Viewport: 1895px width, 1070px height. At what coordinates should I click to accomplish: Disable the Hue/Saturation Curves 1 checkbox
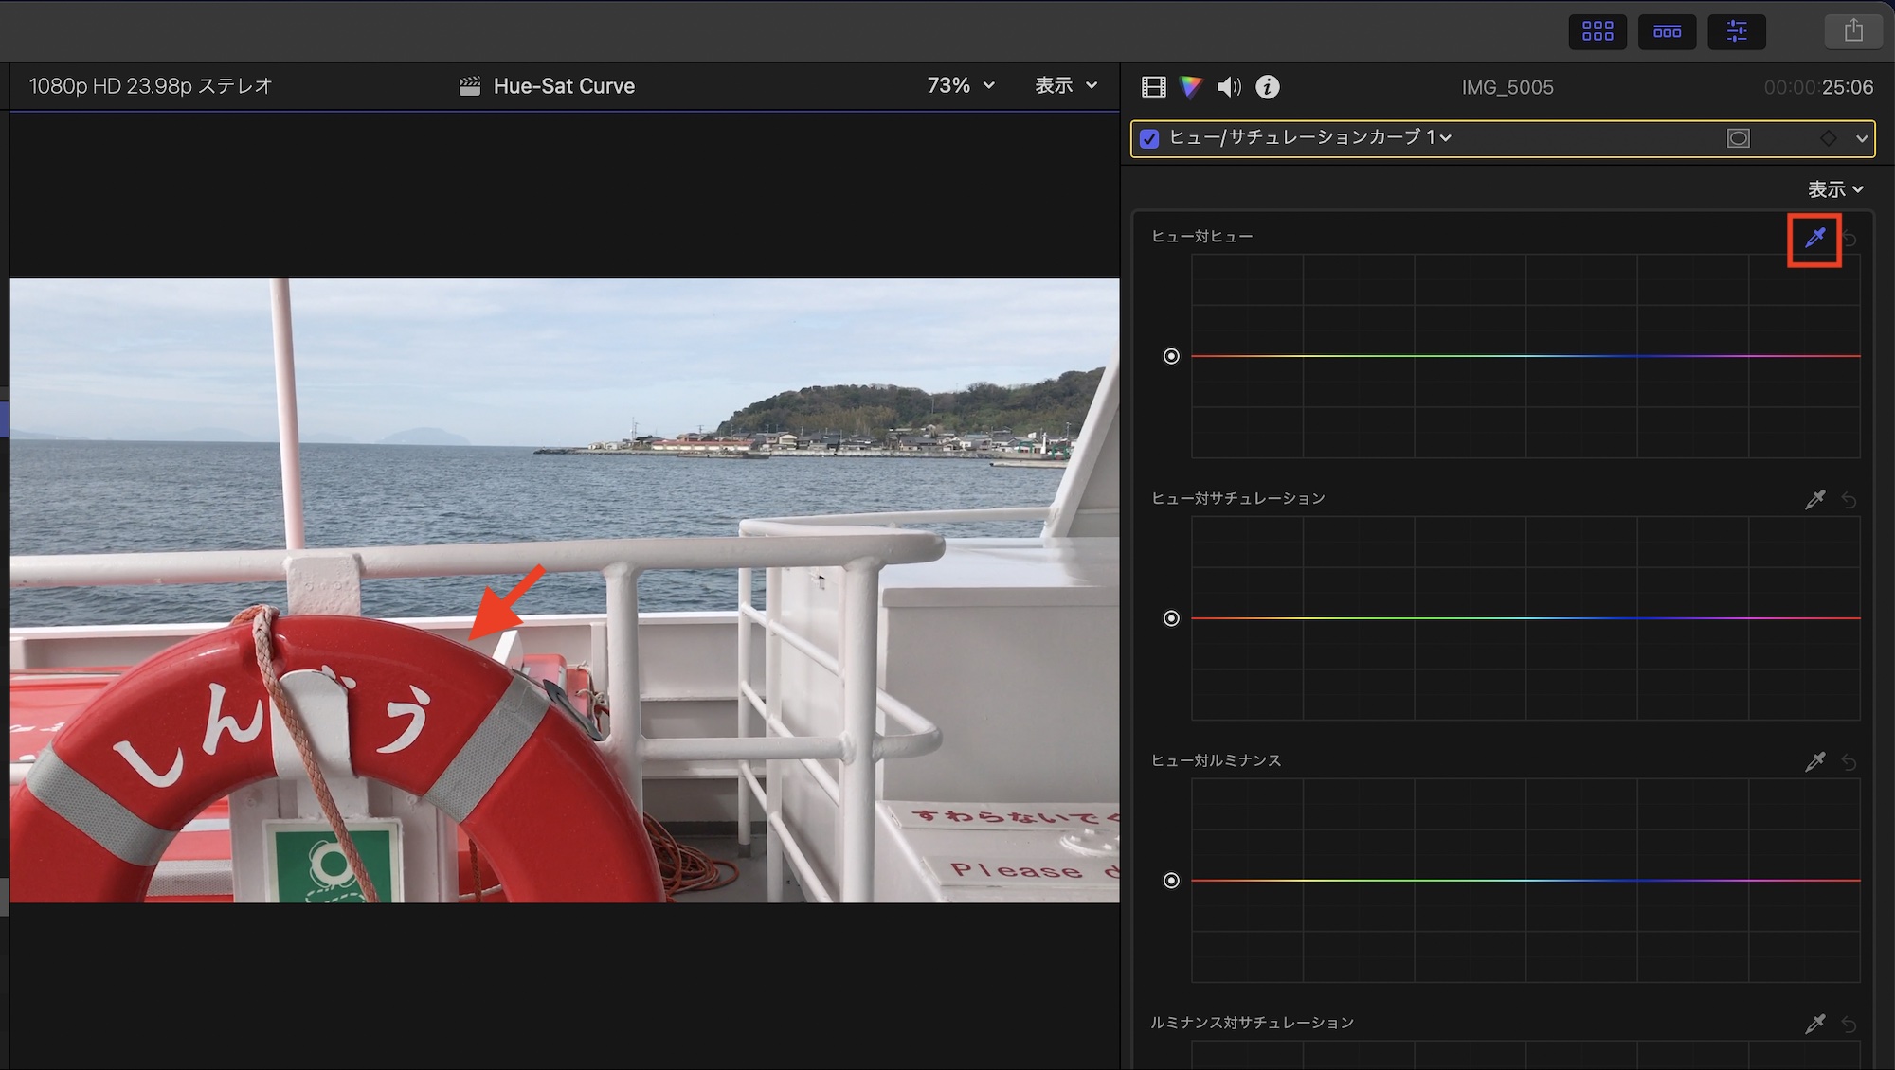pyautogui.click(x=1149, y=138)
